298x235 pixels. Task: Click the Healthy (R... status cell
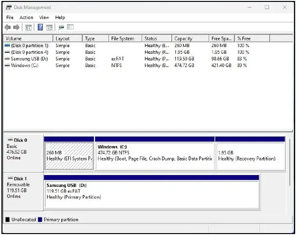157,52
